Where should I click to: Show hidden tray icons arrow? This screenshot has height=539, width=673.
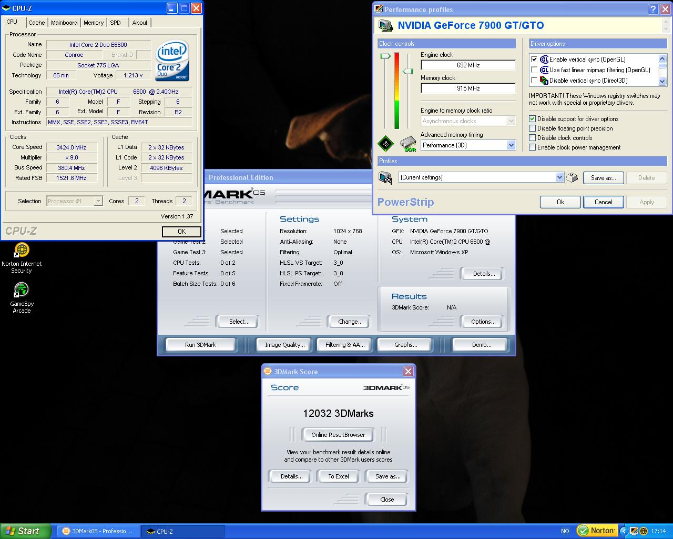click(624, 531)
